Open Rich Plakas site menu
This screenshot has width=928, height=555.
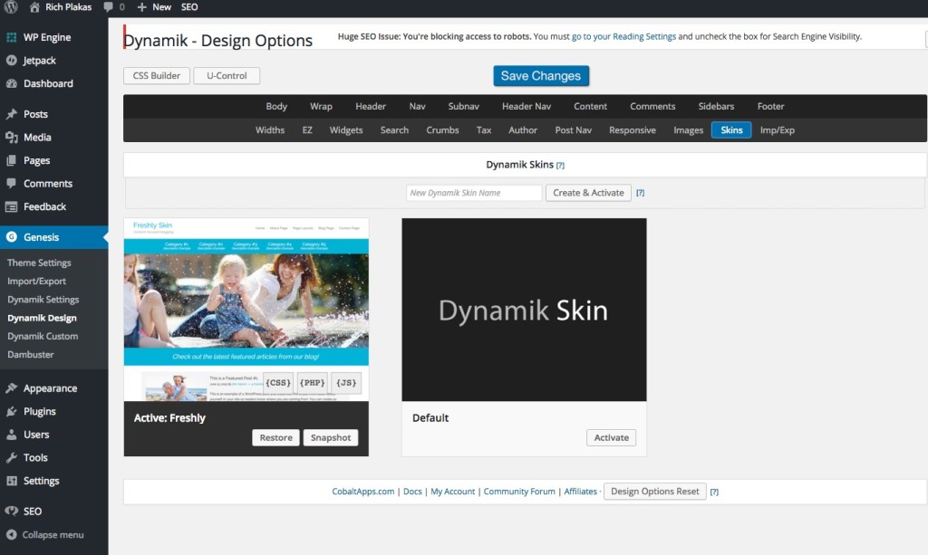[x=69, y=7]
